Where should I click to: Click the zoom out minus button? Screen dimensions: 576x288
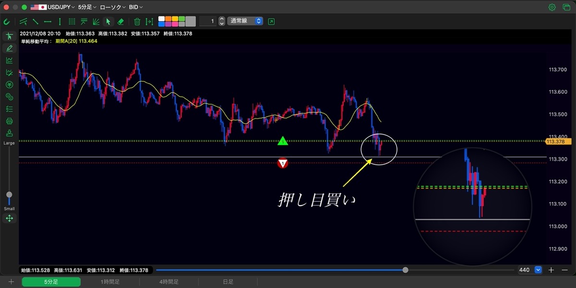click(x=564, y=270)
